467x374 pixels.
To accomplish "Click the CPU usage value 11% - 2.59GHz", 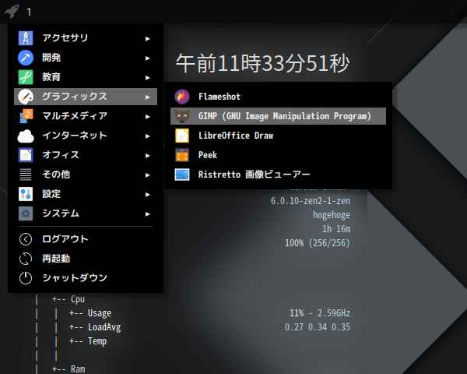I will coord(320,313).
